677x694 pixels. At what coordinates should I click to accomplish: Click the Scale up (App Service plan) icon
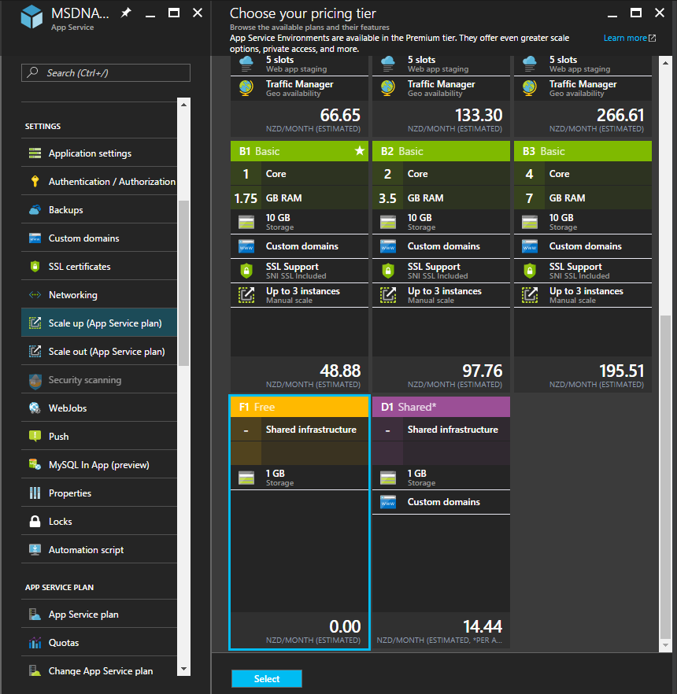click(35, 323)
